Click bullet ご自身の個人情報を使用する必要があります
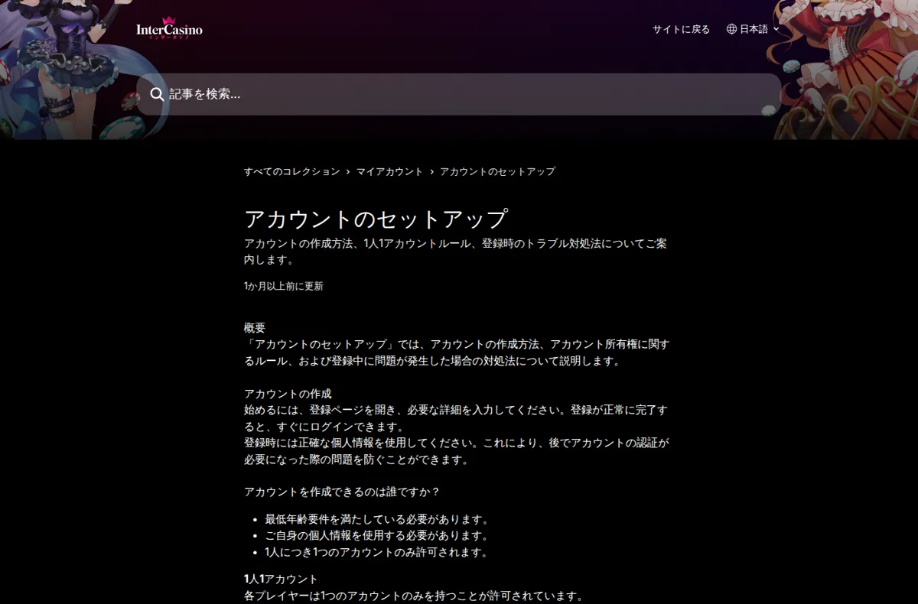The width and height of the screenshot is (918, 604). (x=376, y=535)
